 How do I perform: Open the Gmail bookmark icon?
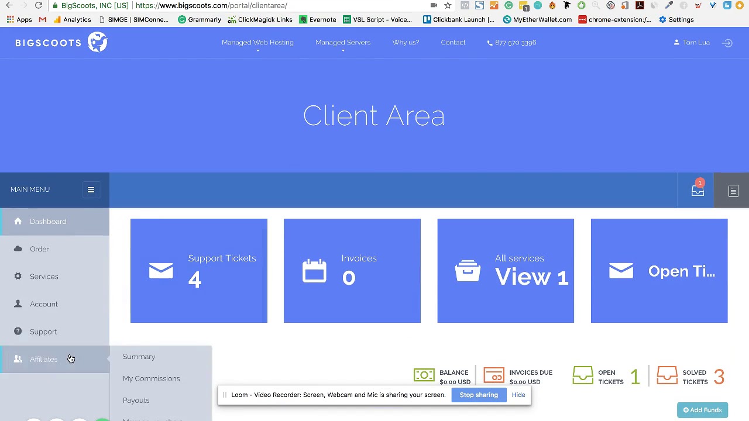tap(43, 19)
